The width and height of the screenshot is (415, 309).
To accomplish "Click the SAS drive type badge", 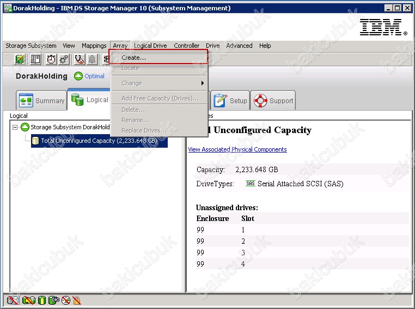I will tap(251, 184).
